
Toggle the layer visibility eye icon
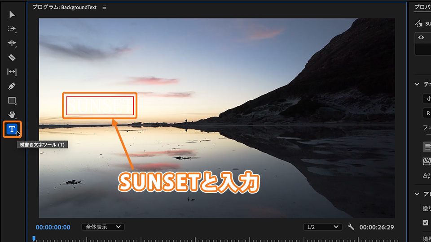click(x=421, y=37)
